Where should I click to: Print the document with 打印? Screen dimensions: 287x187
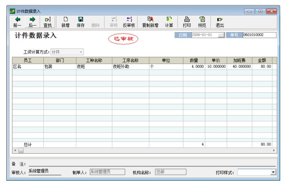pyautogui.click(x=187, y=22)
